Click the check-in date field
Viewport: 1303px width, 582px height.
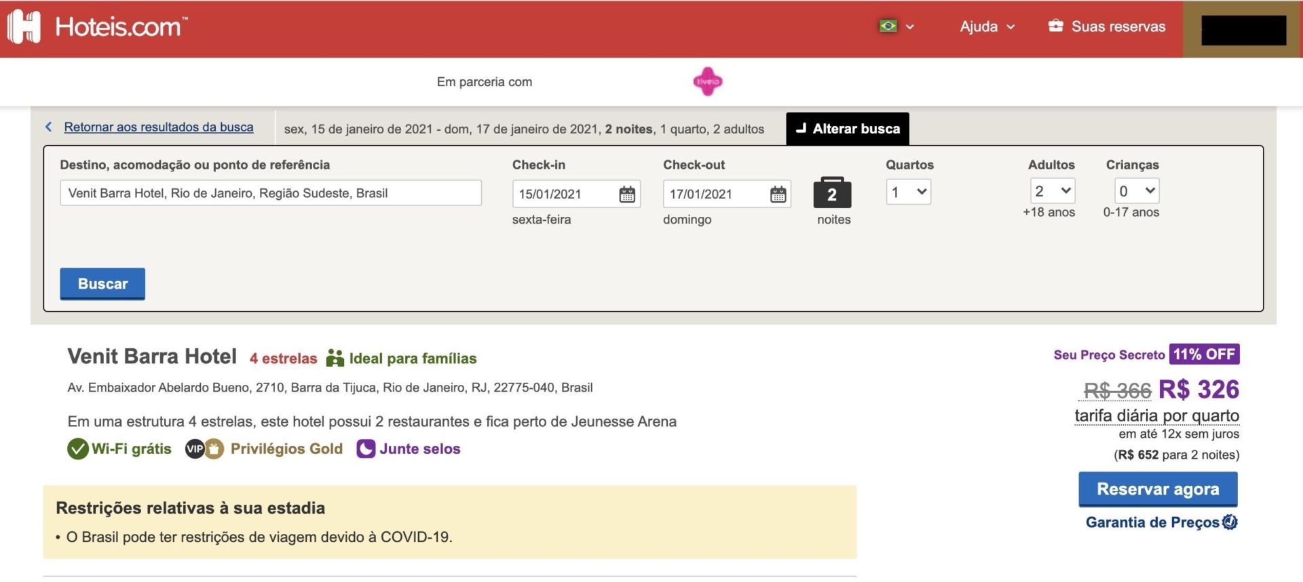pos(576,194)
